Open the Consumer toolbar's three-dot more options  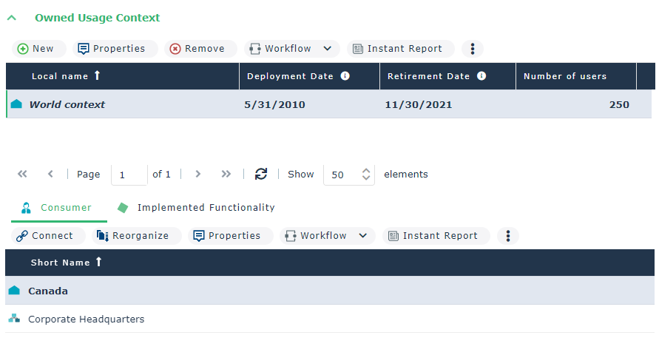508,236
